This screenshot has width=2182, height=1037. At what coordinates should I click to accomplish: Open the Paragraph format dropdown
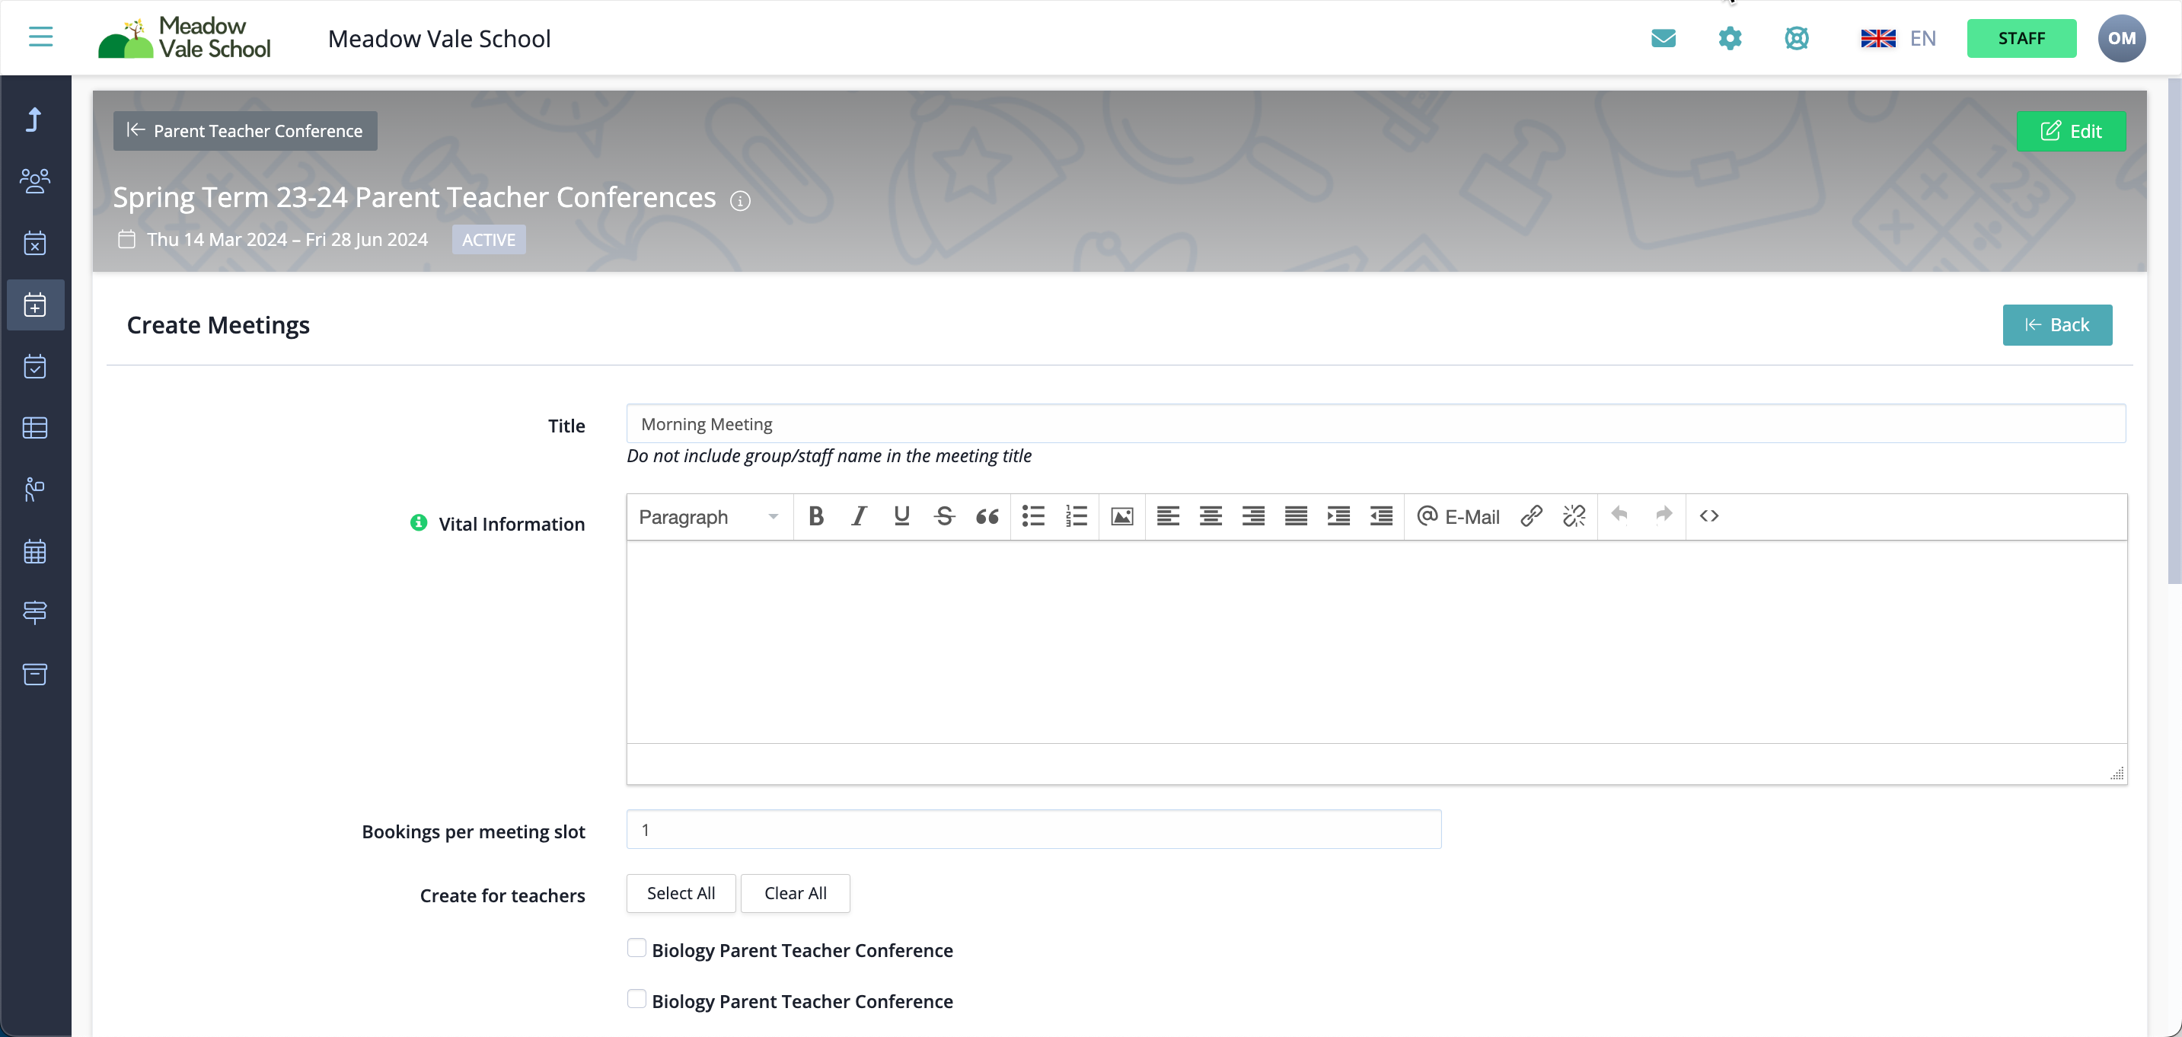709,517
